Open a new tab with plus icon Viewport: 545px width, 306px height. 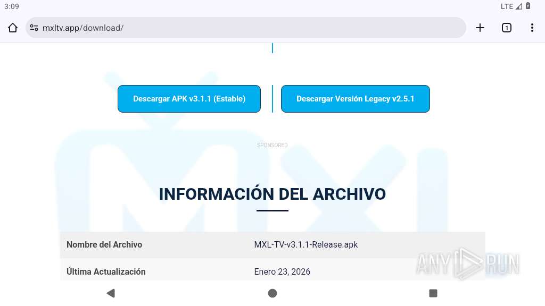480,28
